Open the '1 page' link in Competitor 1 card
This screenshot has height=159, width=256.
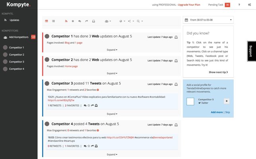(x=79, y=43)
